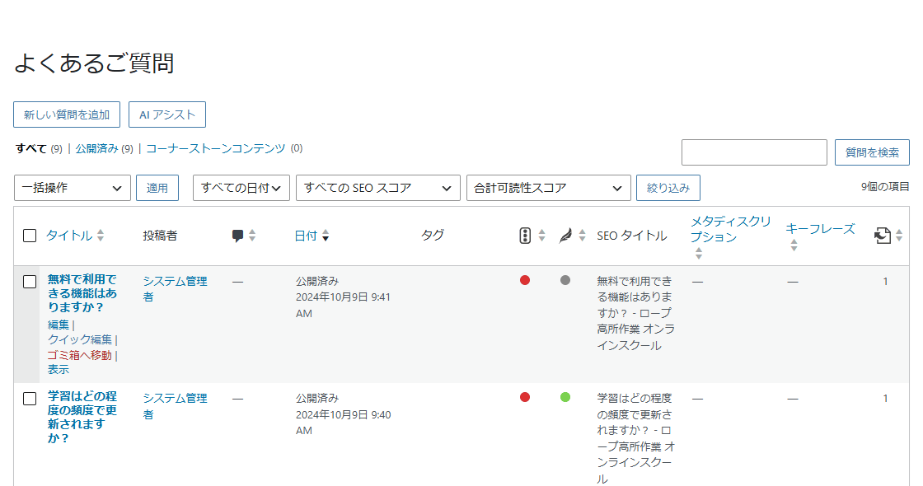
Task: Click the キーフレーズ column header
Action: tap(820, 229)
